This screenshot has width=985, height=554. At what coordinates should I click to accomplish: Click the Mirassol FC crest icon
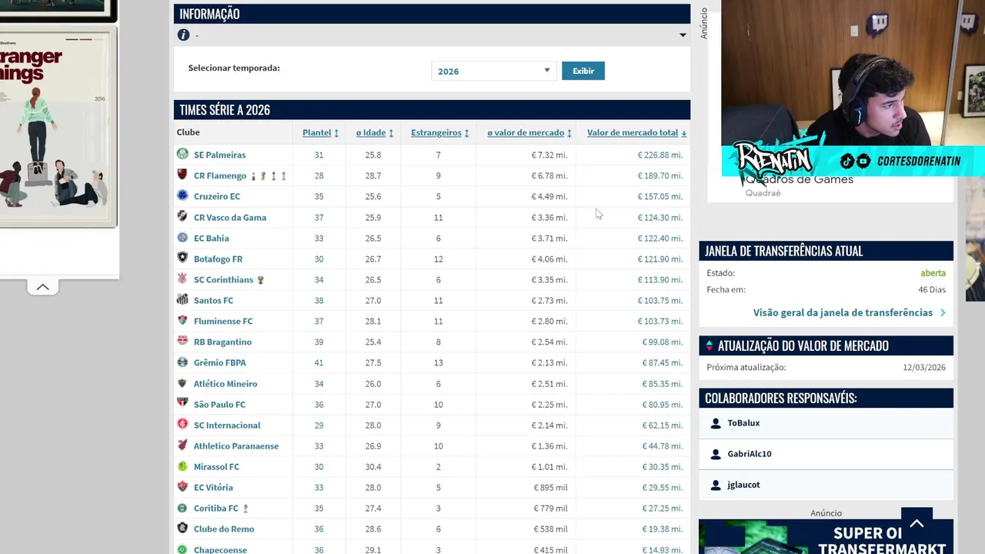182,466
